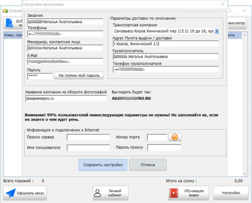Click the orange proxy port icon button
This screenshot has width=252, height=203.
(175, 137)
